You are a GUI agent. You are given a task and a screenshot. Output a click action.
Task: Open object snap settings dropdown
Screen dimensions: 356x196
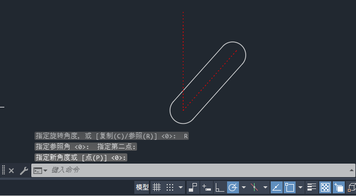tap(300, 187)
